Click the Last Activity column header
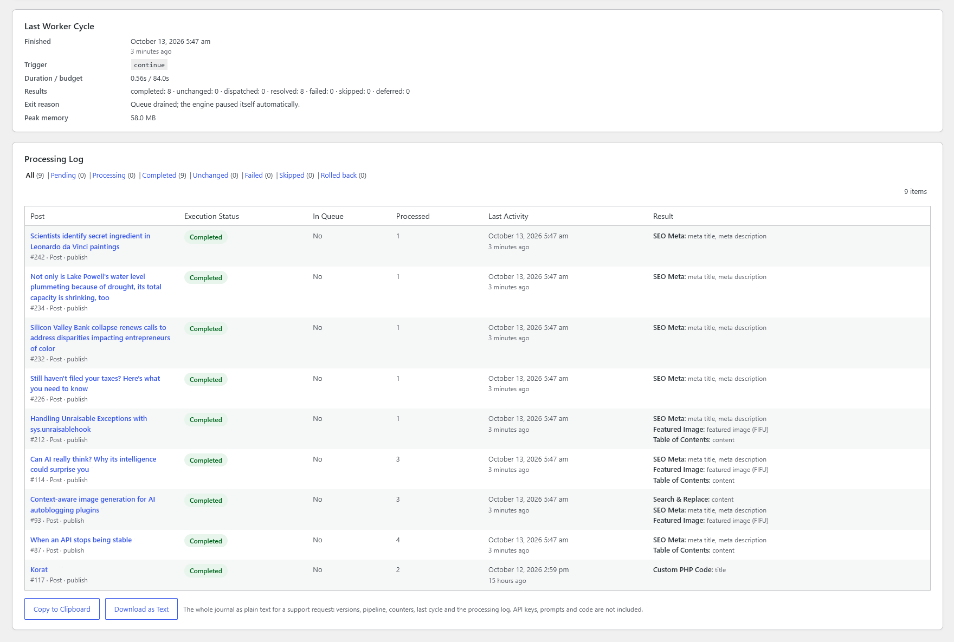This screenshot has height=642, width=954. click(508, 216)
